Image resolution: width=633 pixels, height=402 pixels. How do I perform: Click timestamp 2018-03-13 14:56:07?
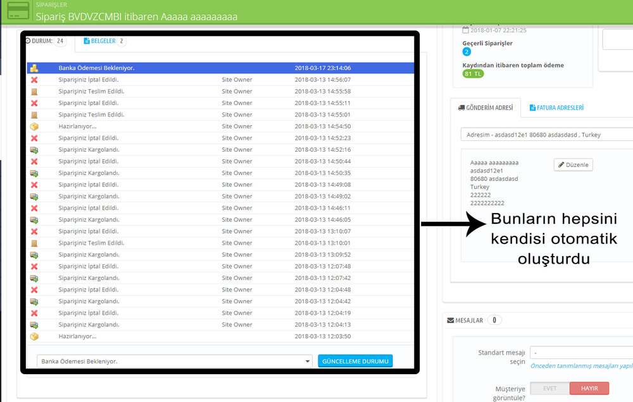(x=323, y=80)
